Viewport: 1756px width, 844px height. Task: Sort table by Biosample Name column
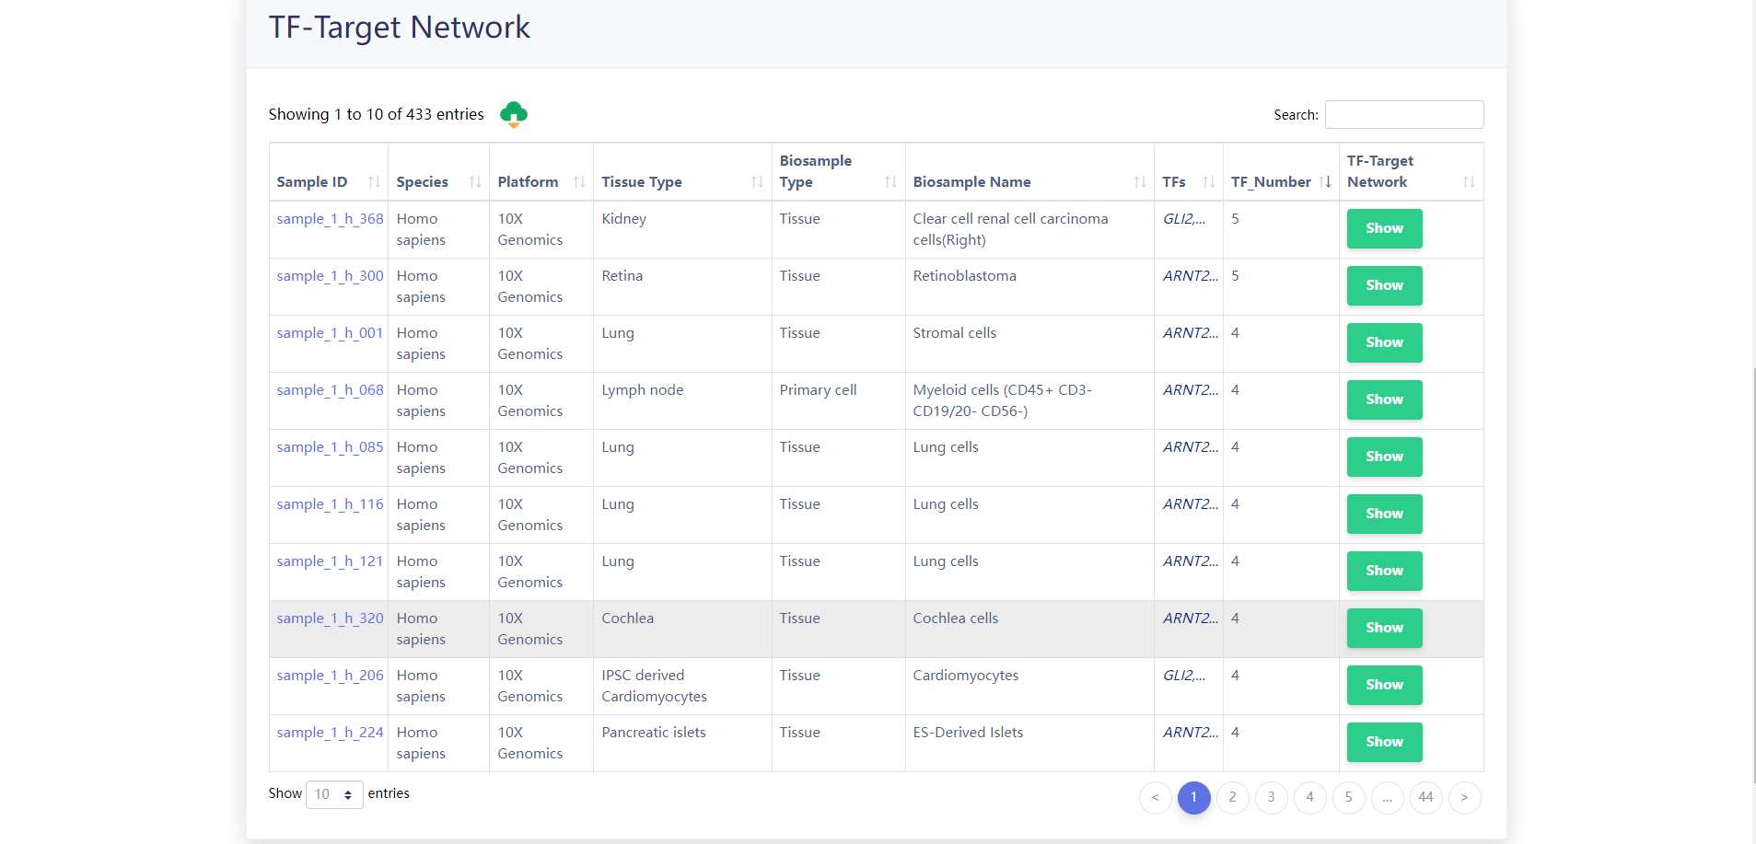1029,172
